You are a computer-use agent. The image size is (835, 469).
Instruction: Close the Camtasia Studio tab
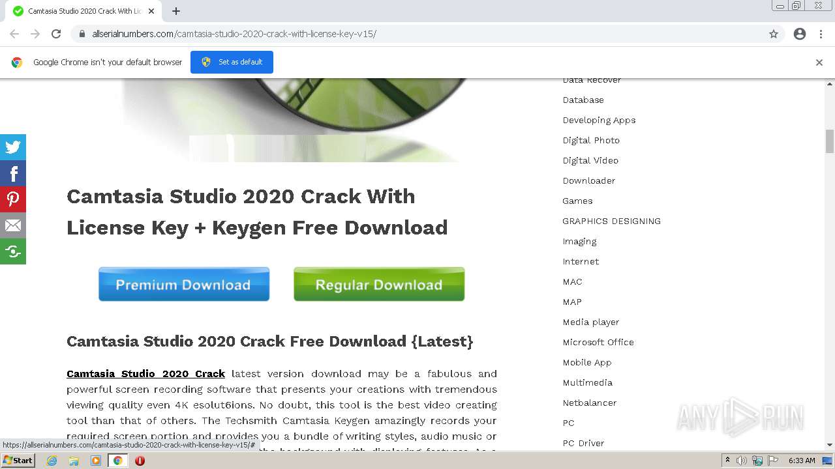coord(151,11)
